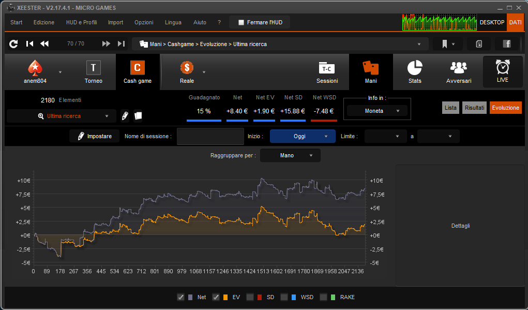Enable the WSD series checkbox
This screenshot has height=310, width=528.
point(284,297)
